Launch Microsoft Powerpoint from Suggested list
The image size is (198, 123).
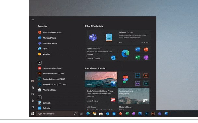click(x=49, y=32)
